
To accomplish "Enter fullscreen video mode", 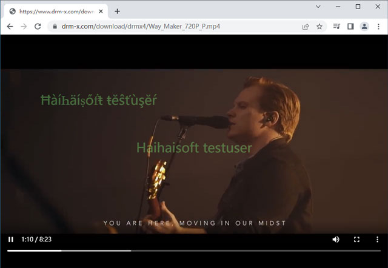I will pyautogui.click(x=356, y=240).
